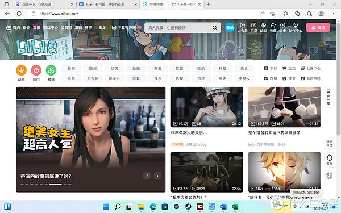This screenshot has height=213, width=341.
Task: Click the read aloud icon in address bar
Action: click(x=262, y=14)
